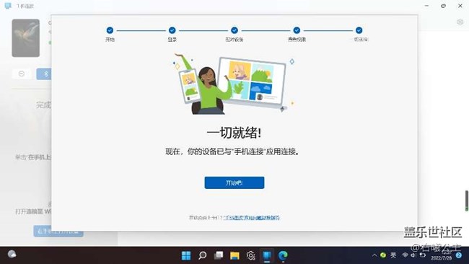Click the 开始 step checkmark
This screenshot has width=469, height=264.
(x=110, y=30)
